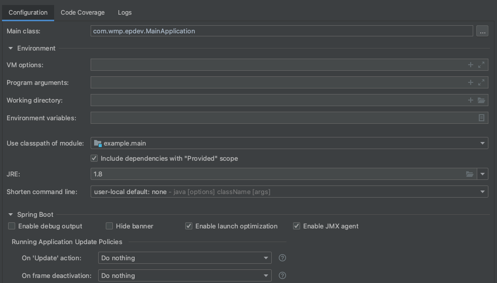The image size is (497, 283).
Task: Open On frame deactivation dropdown
Action: (x=185, y=275)
